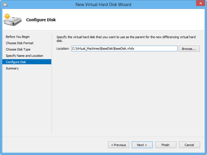Click the hard disk drive icon in header
The image size is (207, 155).
click(x=12, y=20)
